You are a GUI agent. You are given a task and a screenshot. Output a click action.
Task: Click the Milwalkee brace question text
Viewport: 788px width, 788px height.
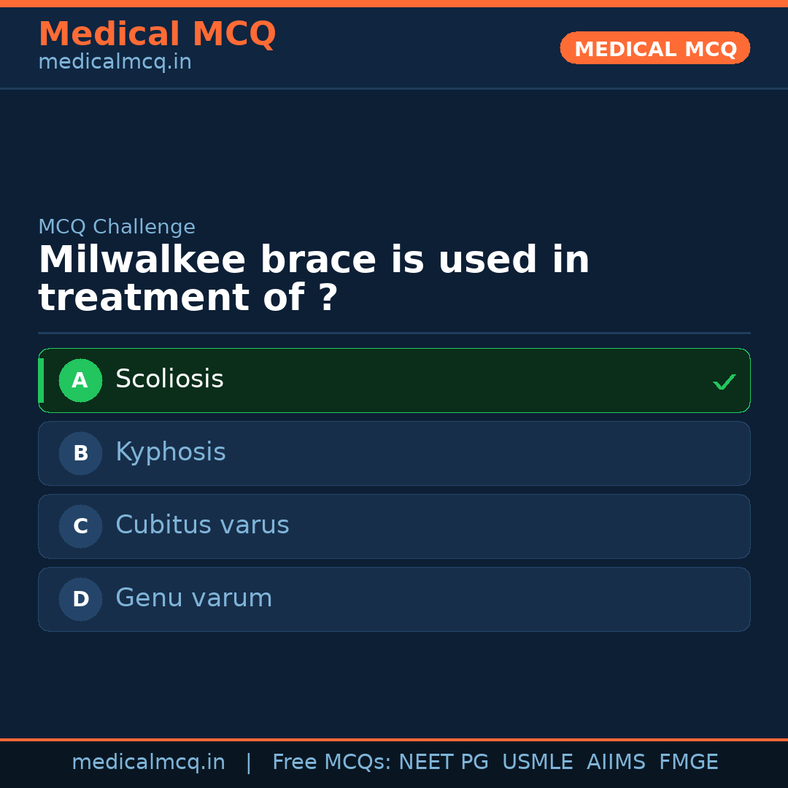click(x=314, y=279)
